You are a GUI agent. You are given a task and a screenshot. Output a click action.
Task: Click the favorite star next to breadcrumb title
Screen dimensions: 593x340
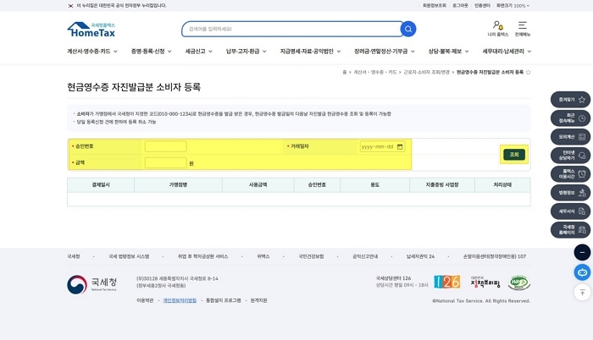(529, 72)
